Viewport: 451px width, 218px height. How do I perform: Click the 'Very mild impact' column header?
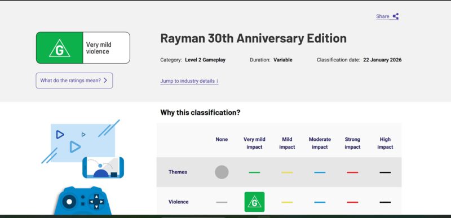(x=255, y=143)
